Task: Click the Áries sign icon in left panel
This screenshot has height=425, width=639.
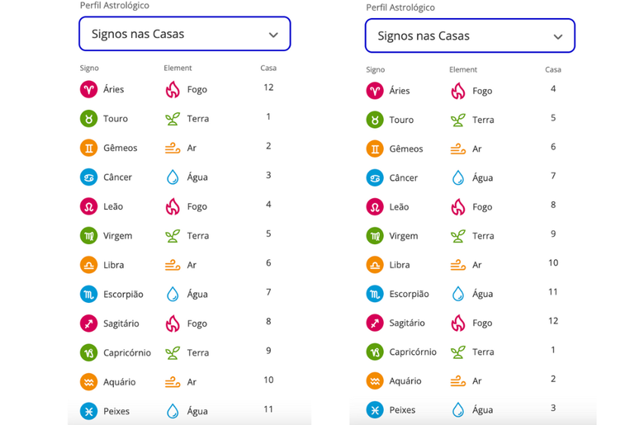Action: click(x=88, y=89)
